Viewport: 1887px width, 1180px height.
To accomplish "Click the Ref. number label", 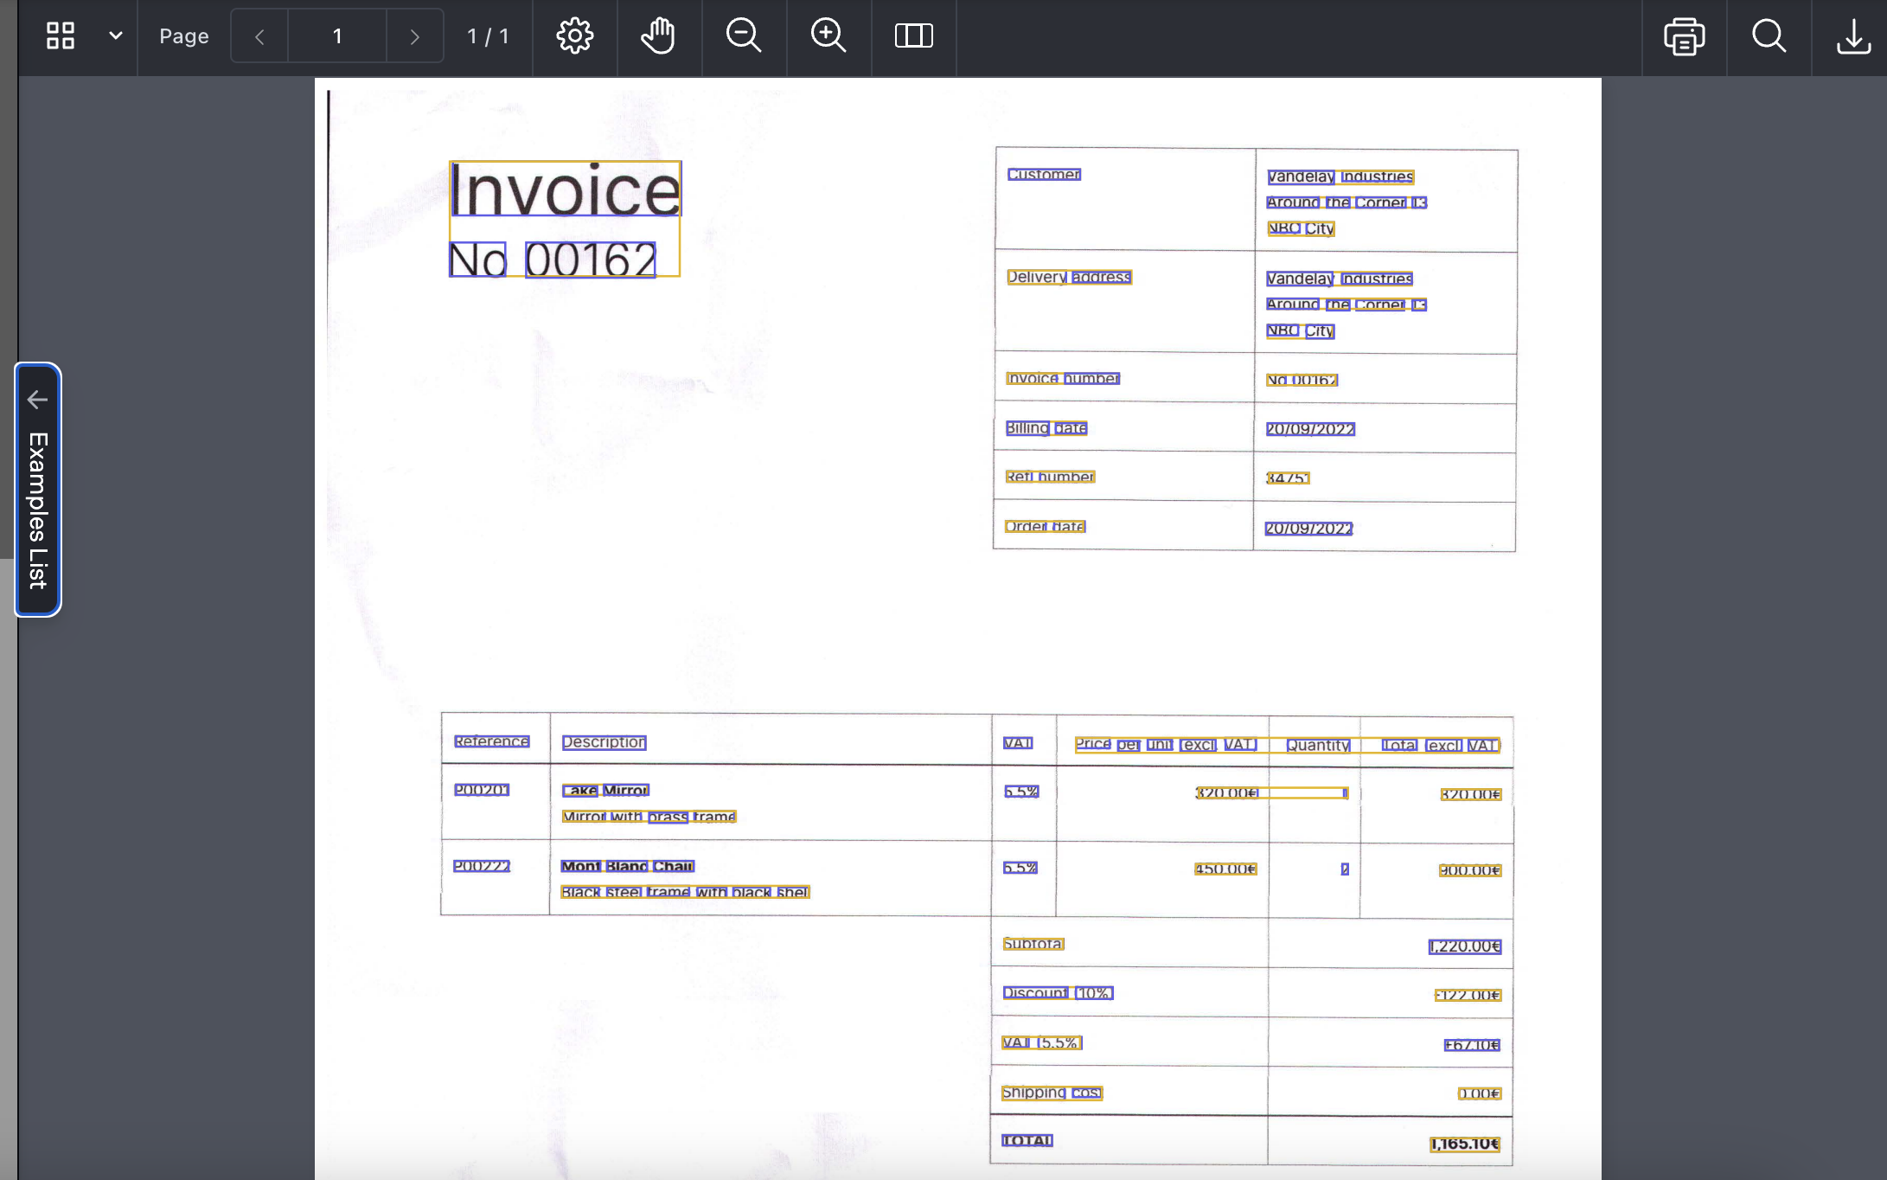I will click(x=1050, y=477).
